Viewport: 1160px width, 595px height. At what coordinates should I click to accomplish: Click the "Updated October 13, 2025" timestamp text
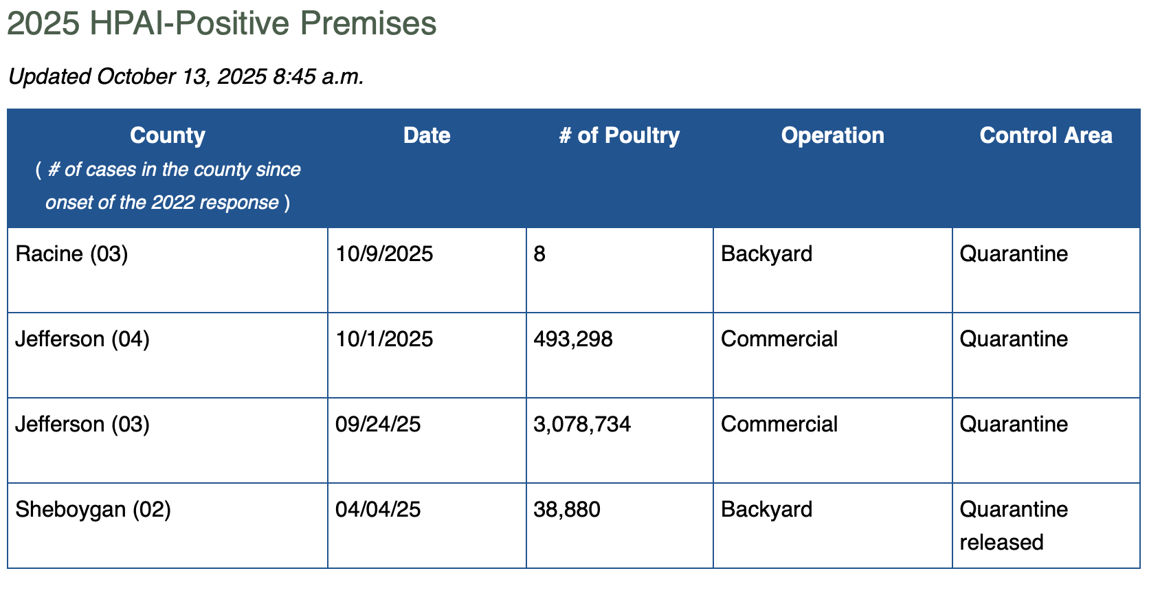point(186,76)
